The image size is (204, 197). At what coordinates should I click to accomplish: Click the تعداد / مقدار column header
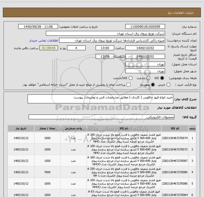(47, 129)
